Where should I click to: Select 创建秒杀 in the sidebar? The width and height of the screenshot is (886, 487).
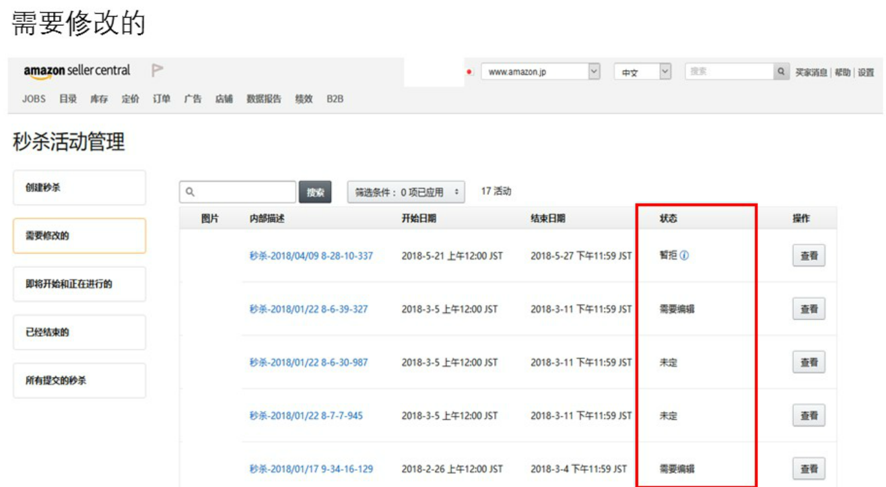tap(79, 188)
